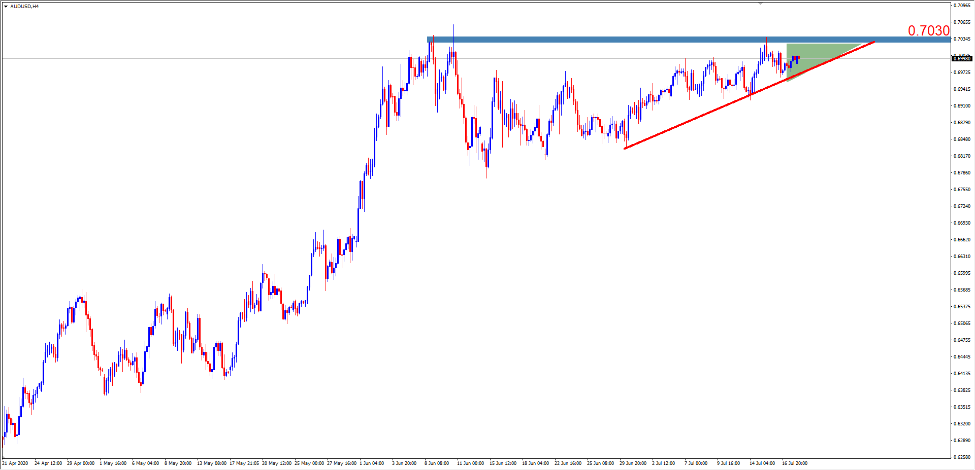The height and width of the screenshot is (470, 975).
Task: Click the 7 Jul 00:00 time label
Action: point(696,463)
